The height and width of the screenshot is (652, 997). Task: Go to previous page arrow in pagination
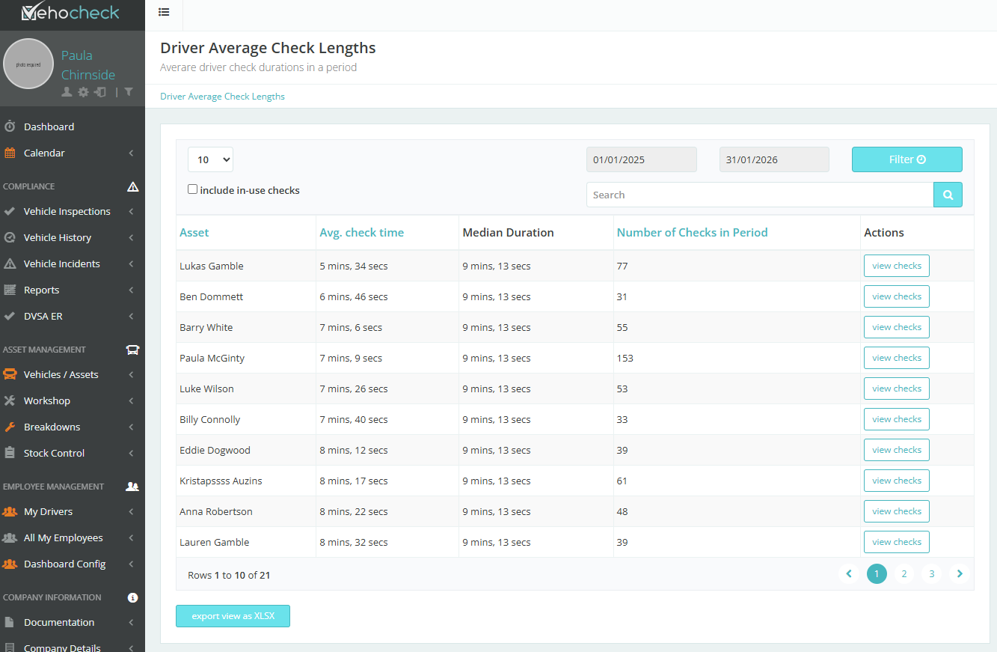point(849,574)
